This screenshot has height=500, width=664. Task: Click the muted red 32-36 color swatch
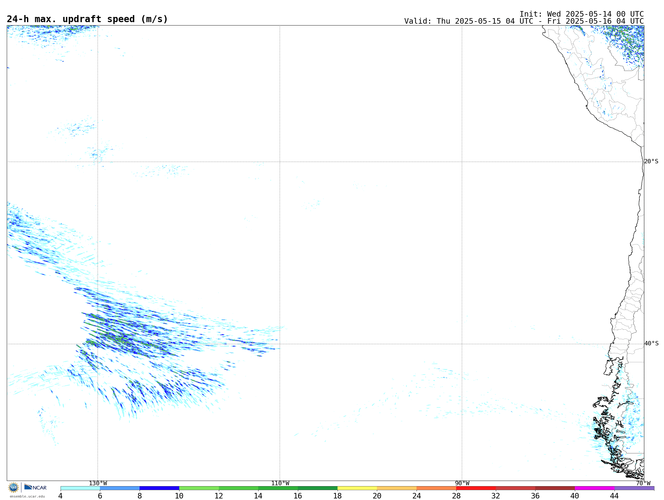click(x=516, y=488)
